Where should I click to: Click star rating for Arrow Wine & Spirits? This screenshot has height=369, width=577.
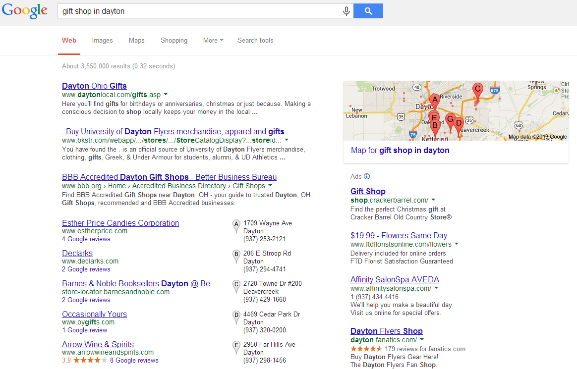90,360
